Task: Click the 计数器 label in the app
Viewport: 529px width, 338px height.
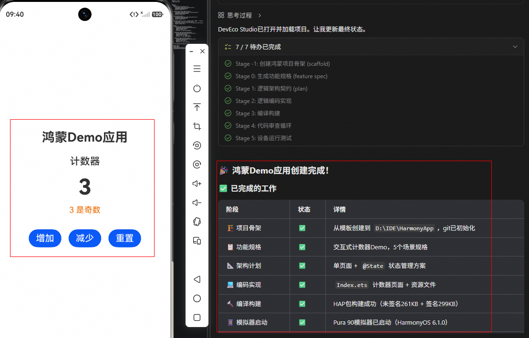Action: pyautogui.click(x=85, y=161)
